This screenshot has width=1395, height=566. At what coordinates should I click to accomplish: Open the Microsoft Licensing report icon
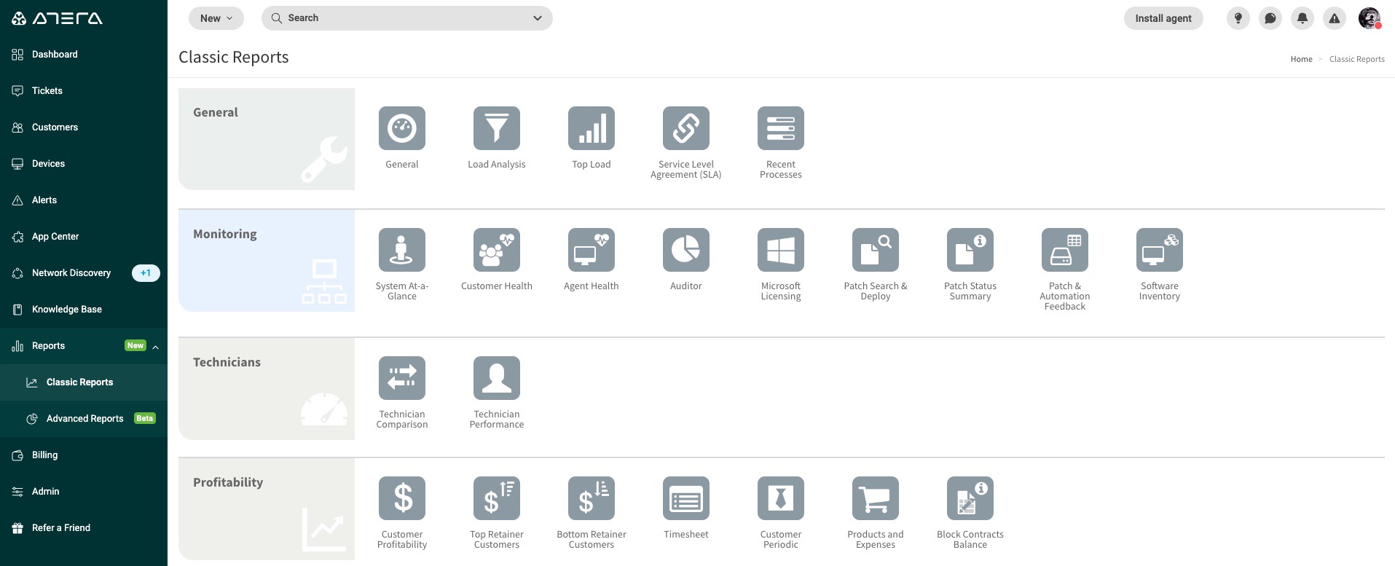click(x=780, y=250)
